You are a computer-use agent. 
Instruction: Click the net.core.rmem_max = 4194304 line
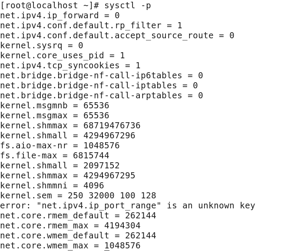coord(70,226)
